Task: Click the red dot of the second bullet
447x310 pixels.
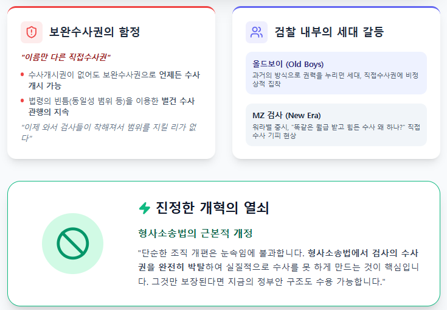Action: tap(23, 100)
